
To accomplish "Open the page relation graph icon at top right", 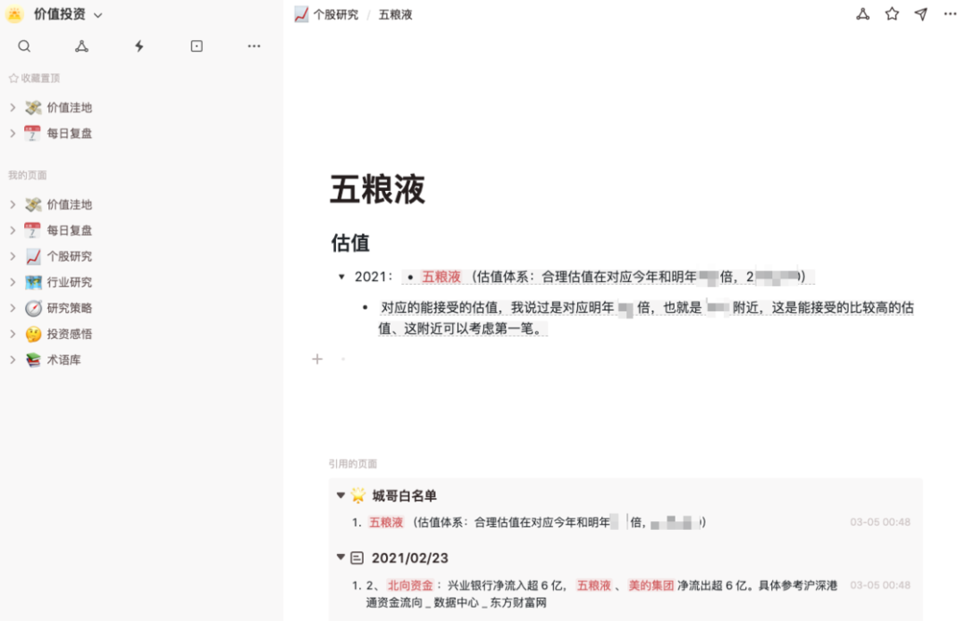I will (862, 14).
